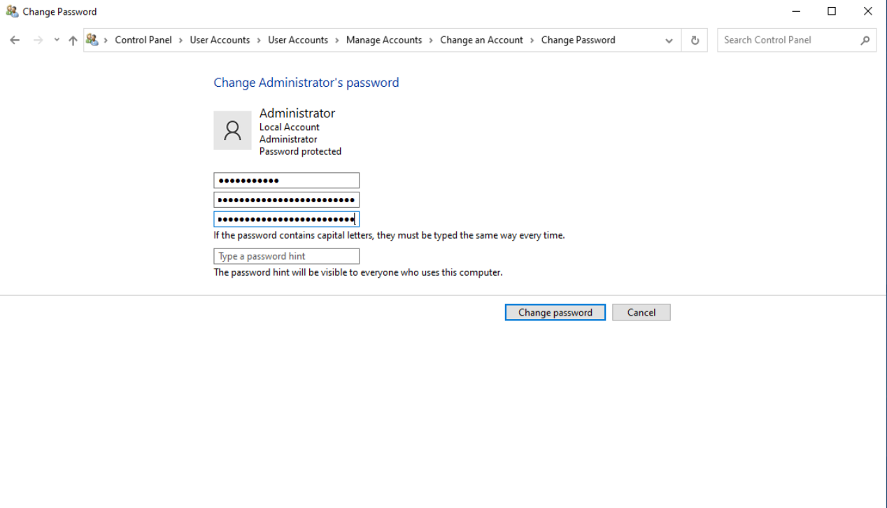This screenshot has width=887, height=508.
Task: Expand chevron after Control Panel breadcrumb
Action: tap(181, 41)
